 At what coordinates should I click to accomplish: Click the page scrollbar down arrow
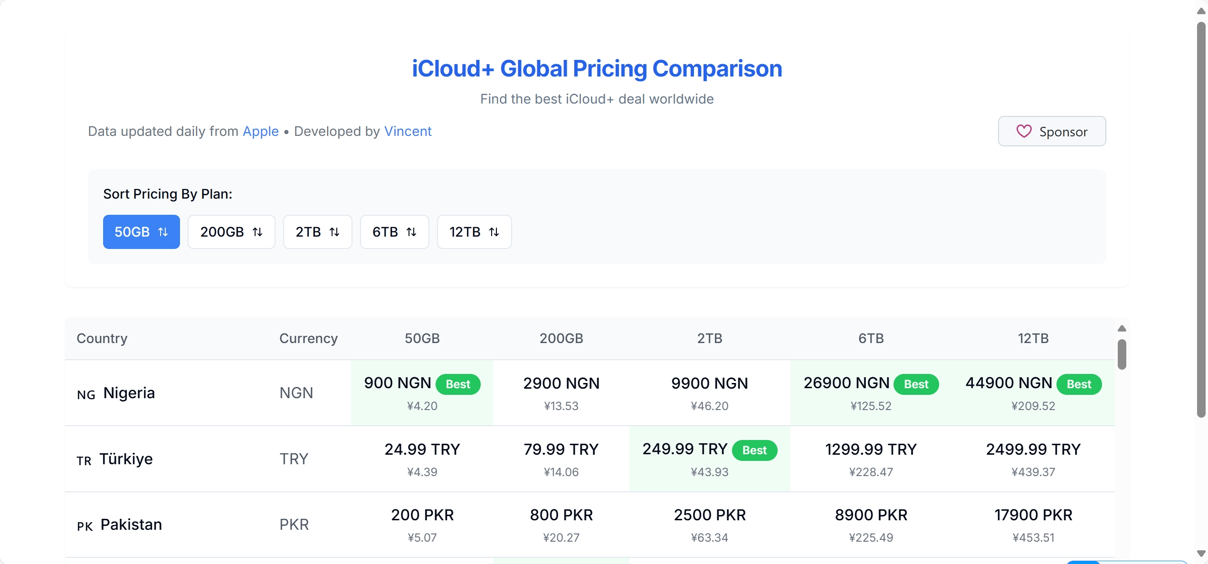tap(1201, 554)
